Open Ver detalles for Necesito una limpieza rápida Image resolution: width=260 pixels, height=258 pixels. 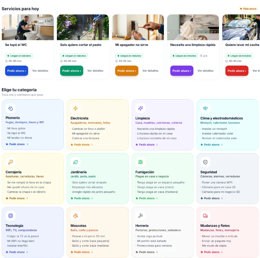tap(205, 71)
